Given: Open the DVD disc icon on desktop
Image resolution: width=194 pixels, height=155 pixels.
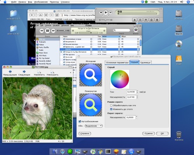Looking at the screenshot, I should [179, 45].
